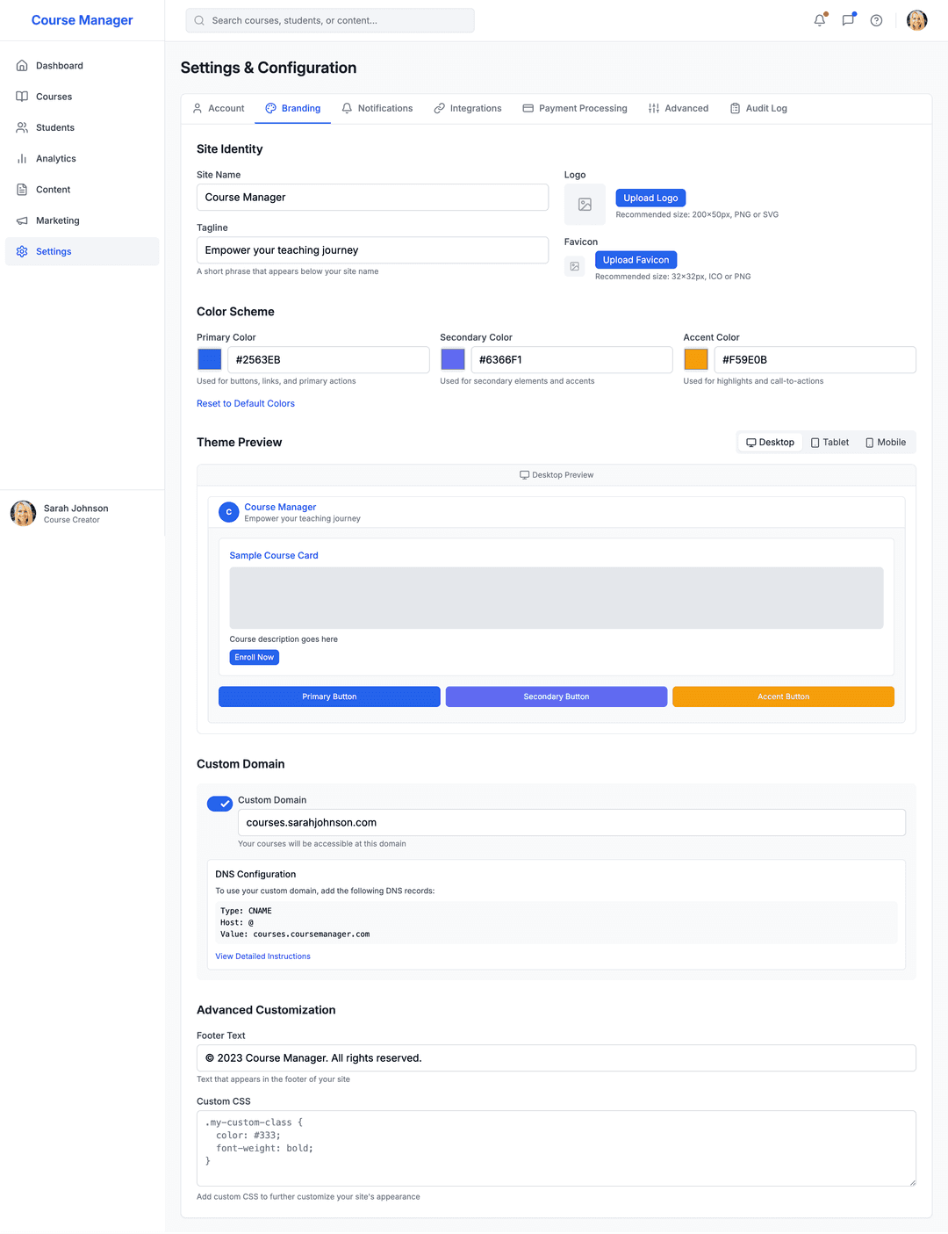The image size is (948, 1234).
Task: Open the Audit Log tab
Action: pos(758,109)
